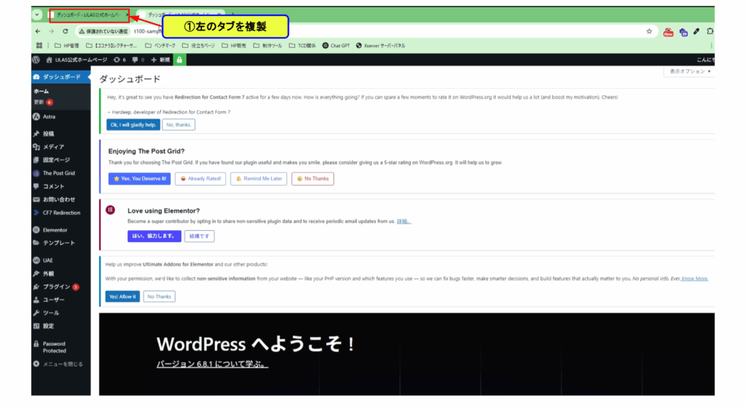Open the メディア library menu
Image resolution: width=746 pixels, height=407 pixels.
(61, 147)
